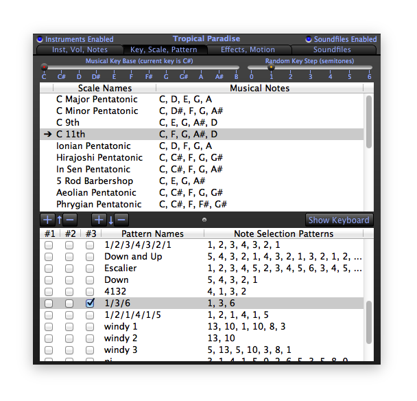
Task: Click the Note Selection Patterns column header
Action: point(283,233)
